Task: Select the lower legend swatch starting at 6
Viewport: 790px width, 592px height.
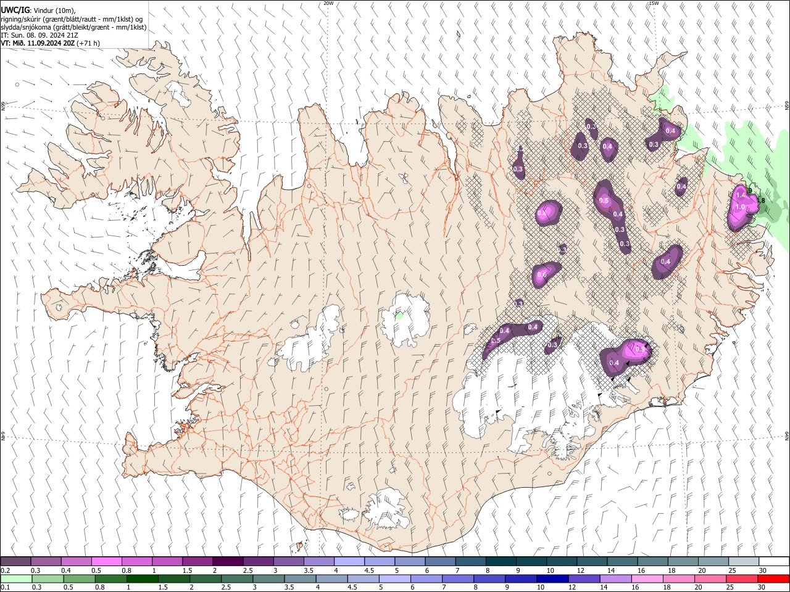Action: tap(426, 578)
